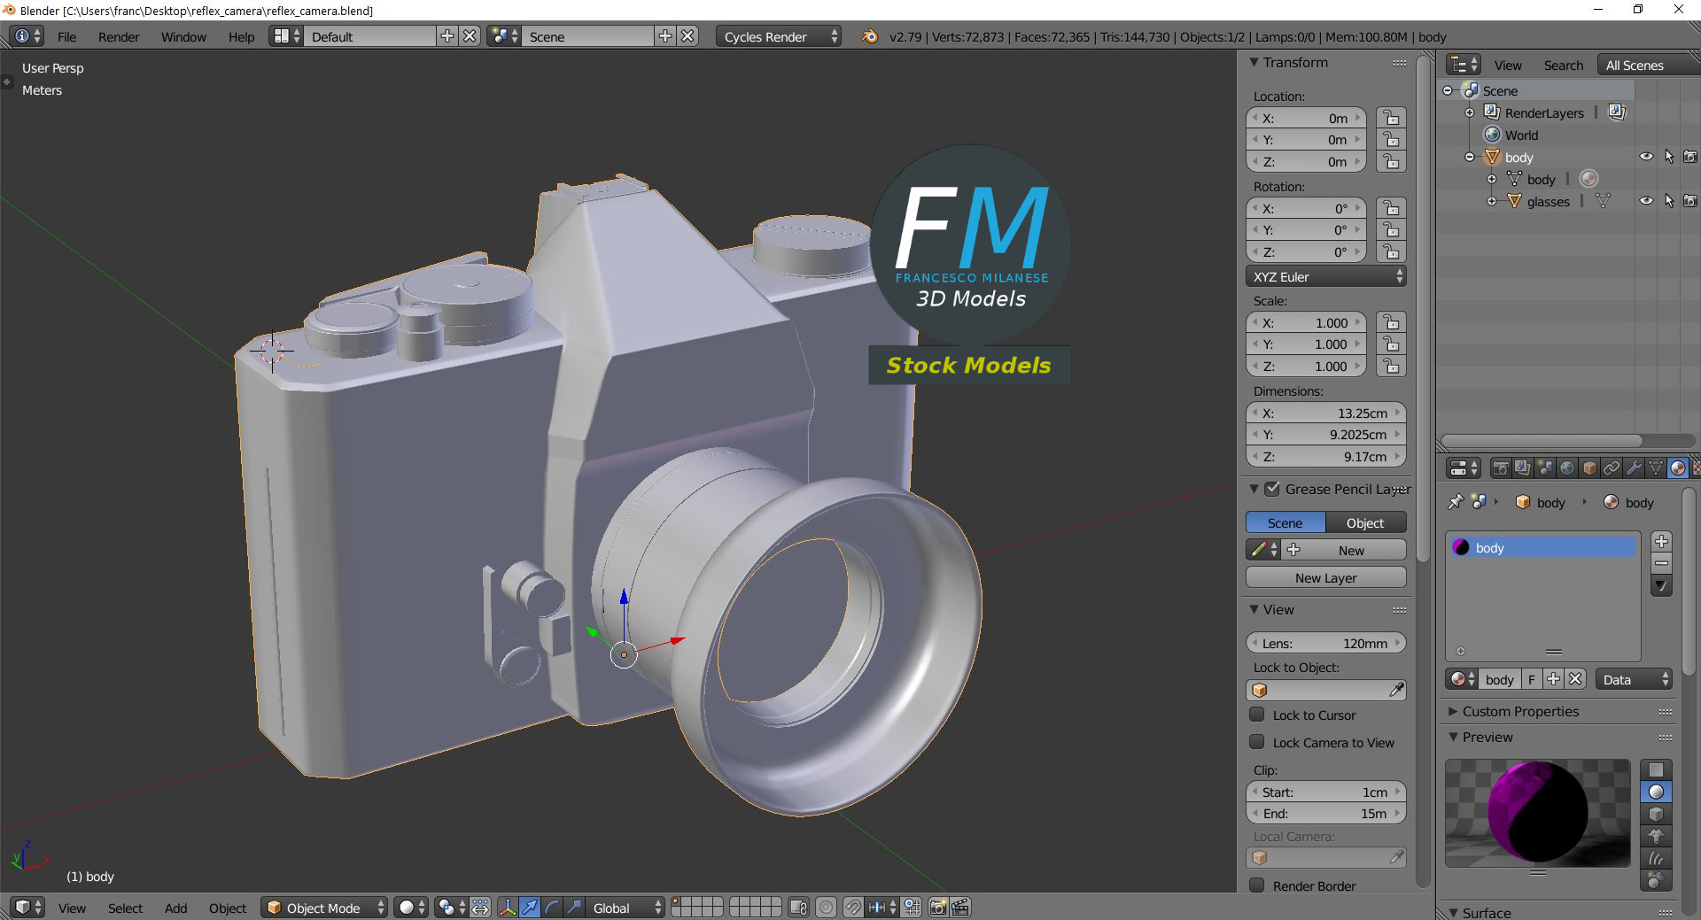Open the XYZ Euler rotation mode dropdown

pos(1325,277)
